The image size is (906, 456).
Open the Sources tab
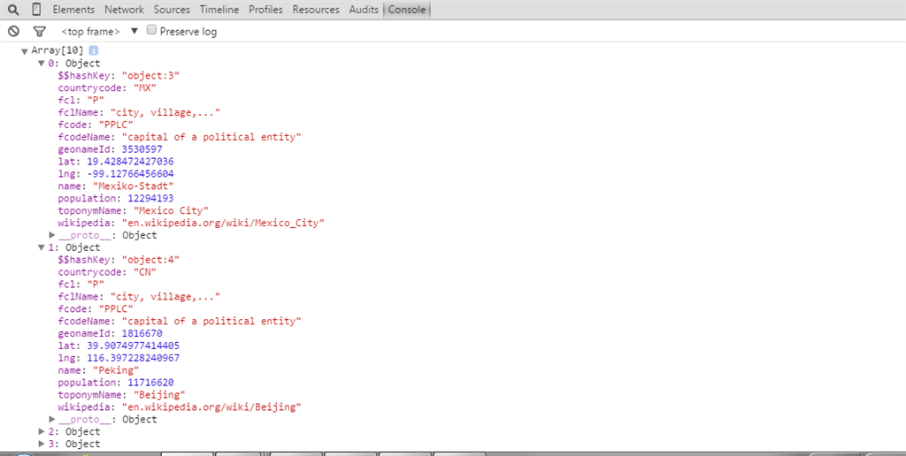click(x=172, y=10)
